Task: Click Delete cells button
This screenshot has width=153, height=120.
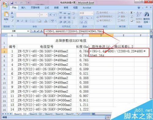Action: 122,16
